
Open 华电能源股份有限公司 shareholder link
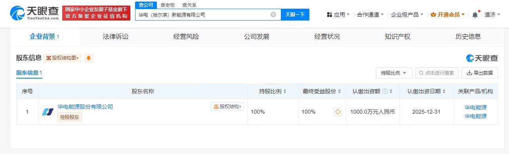coord(85,107)
